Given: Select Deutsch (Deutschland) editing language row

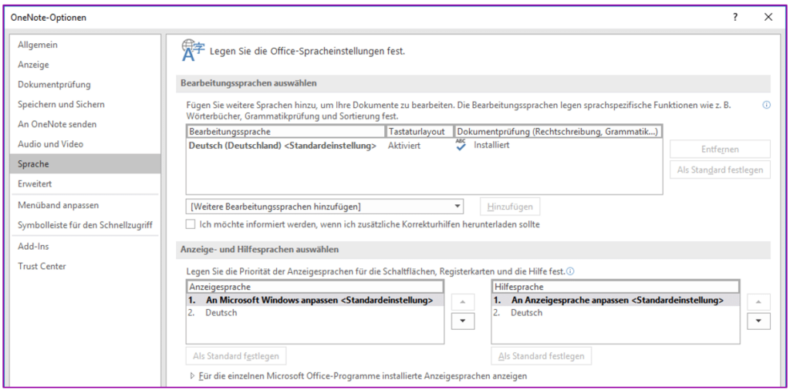Looking at the screenshot, I should [424, 146].
